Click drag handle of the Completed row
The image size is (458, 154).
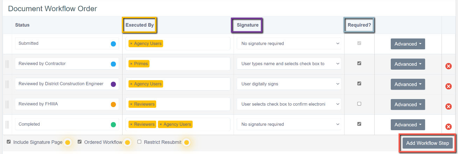click(6, 125)
